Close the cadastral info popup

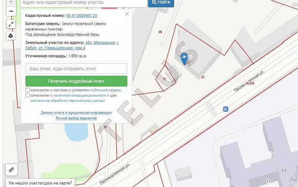127,14
